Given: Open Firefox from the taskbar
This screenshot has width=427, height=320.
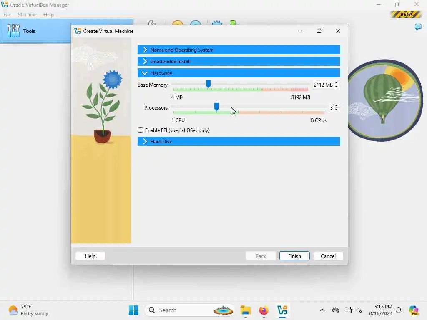Looking at the screenshot, I should pyautogui.click(x=264, y=310).
